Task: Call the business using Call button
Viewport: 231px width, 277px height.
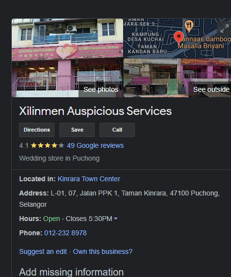Action: pos(117,130)
